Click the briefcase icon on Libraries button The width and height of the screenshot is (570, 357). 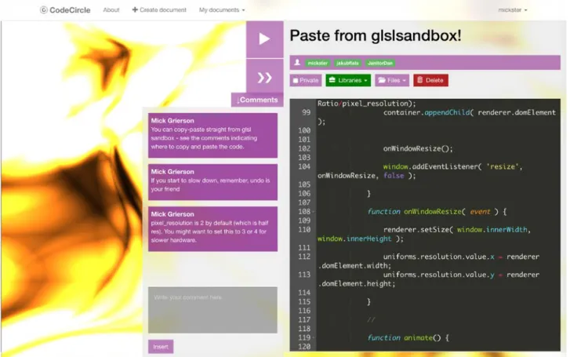tap(332, 80)
